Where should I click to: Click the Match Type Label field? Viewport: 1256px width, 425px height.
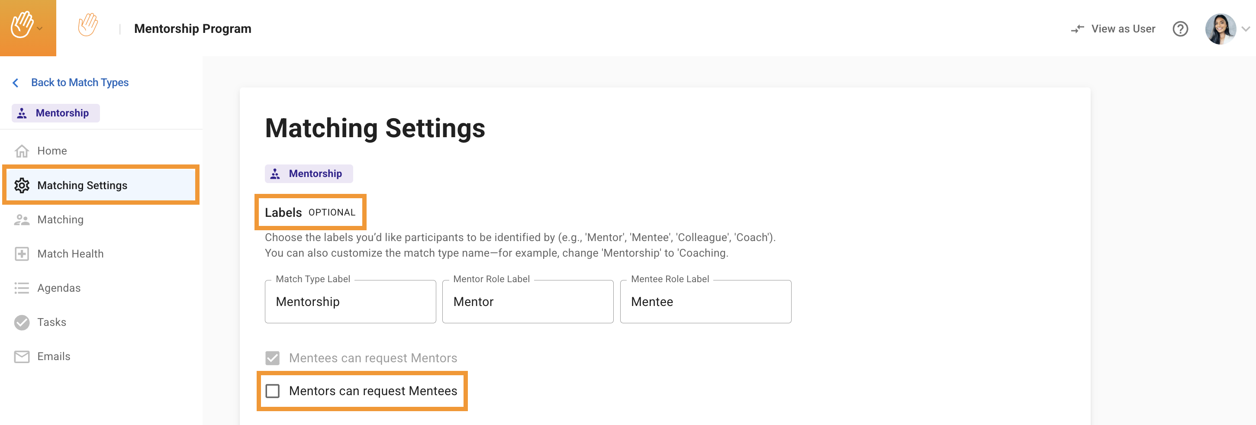tap(350, 302)
